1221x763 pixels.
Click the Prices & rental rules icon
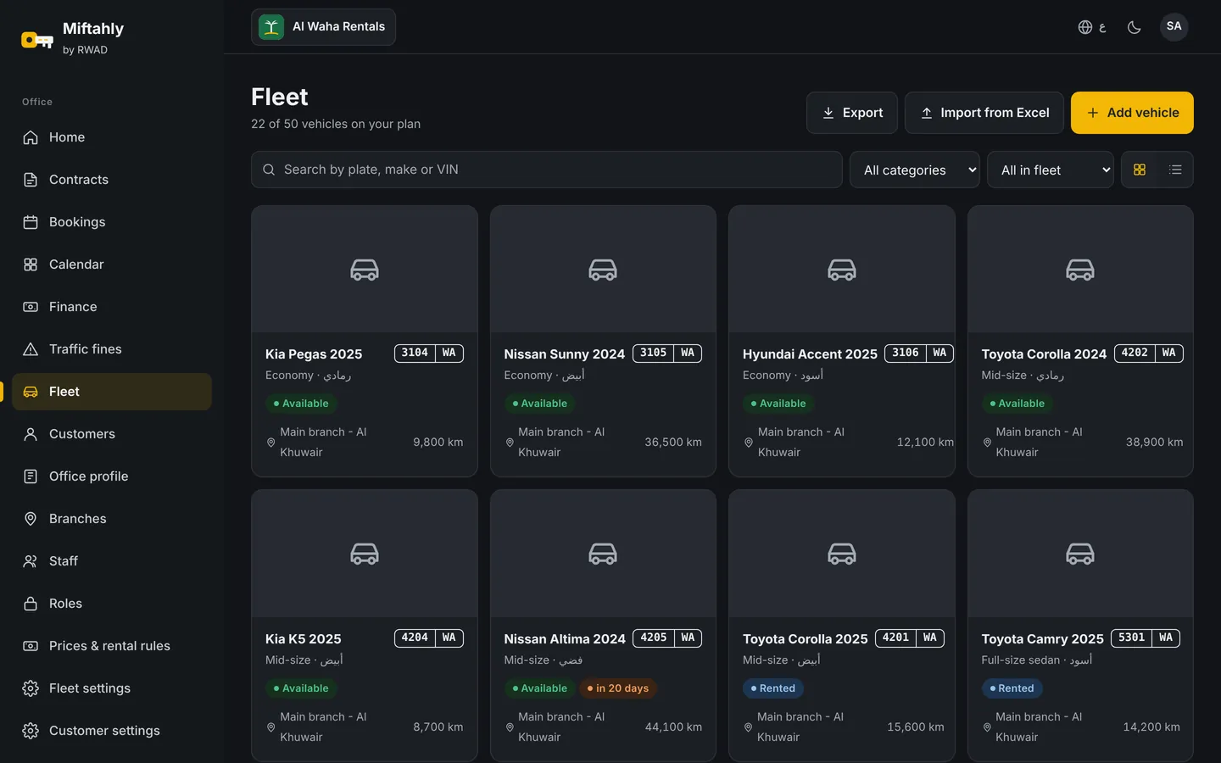(x=31, y=646)
